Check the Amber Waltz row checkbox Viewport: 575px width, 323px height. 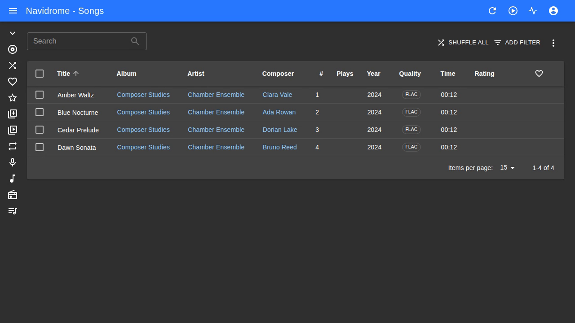point(40,95)
